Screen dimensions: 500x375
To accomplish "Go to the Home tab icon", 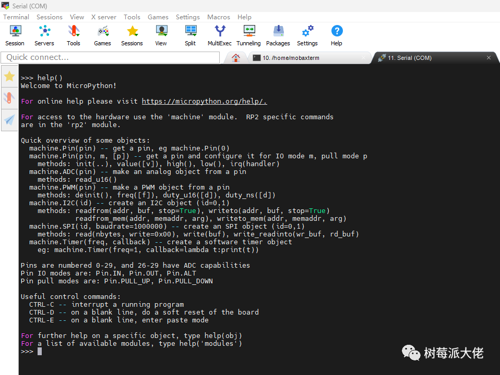I will point(236,58).
